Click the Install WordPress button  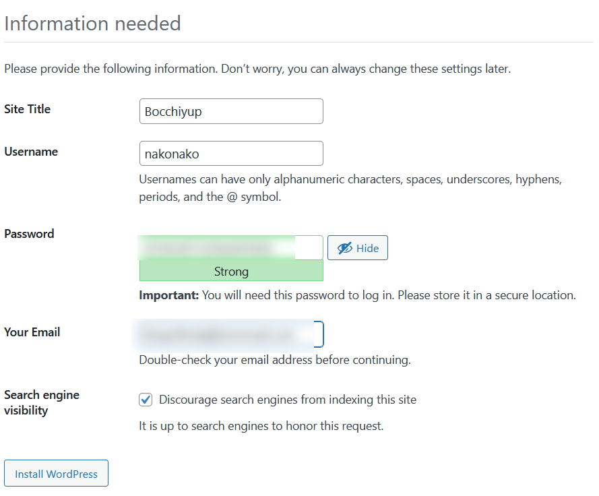[x=57, y=474]
